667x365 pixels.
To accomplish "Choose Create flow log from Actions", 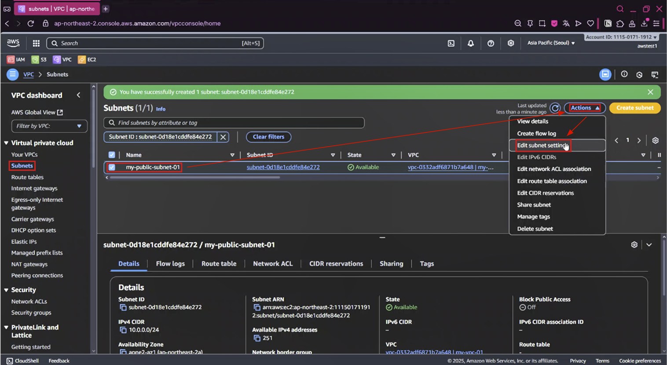I will click(x=536, y=133).
